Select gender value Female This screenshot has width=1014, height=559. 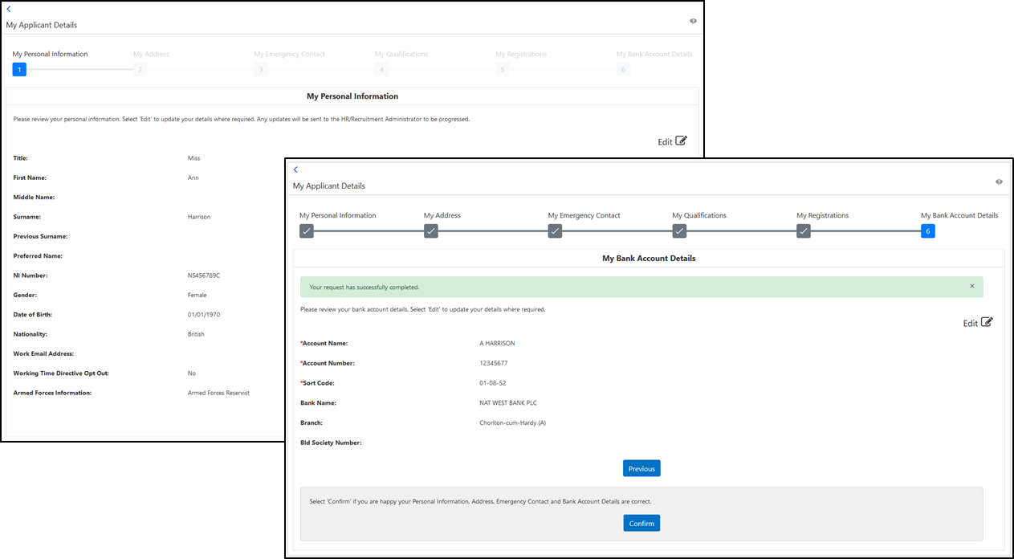click(x=198, y=295)
